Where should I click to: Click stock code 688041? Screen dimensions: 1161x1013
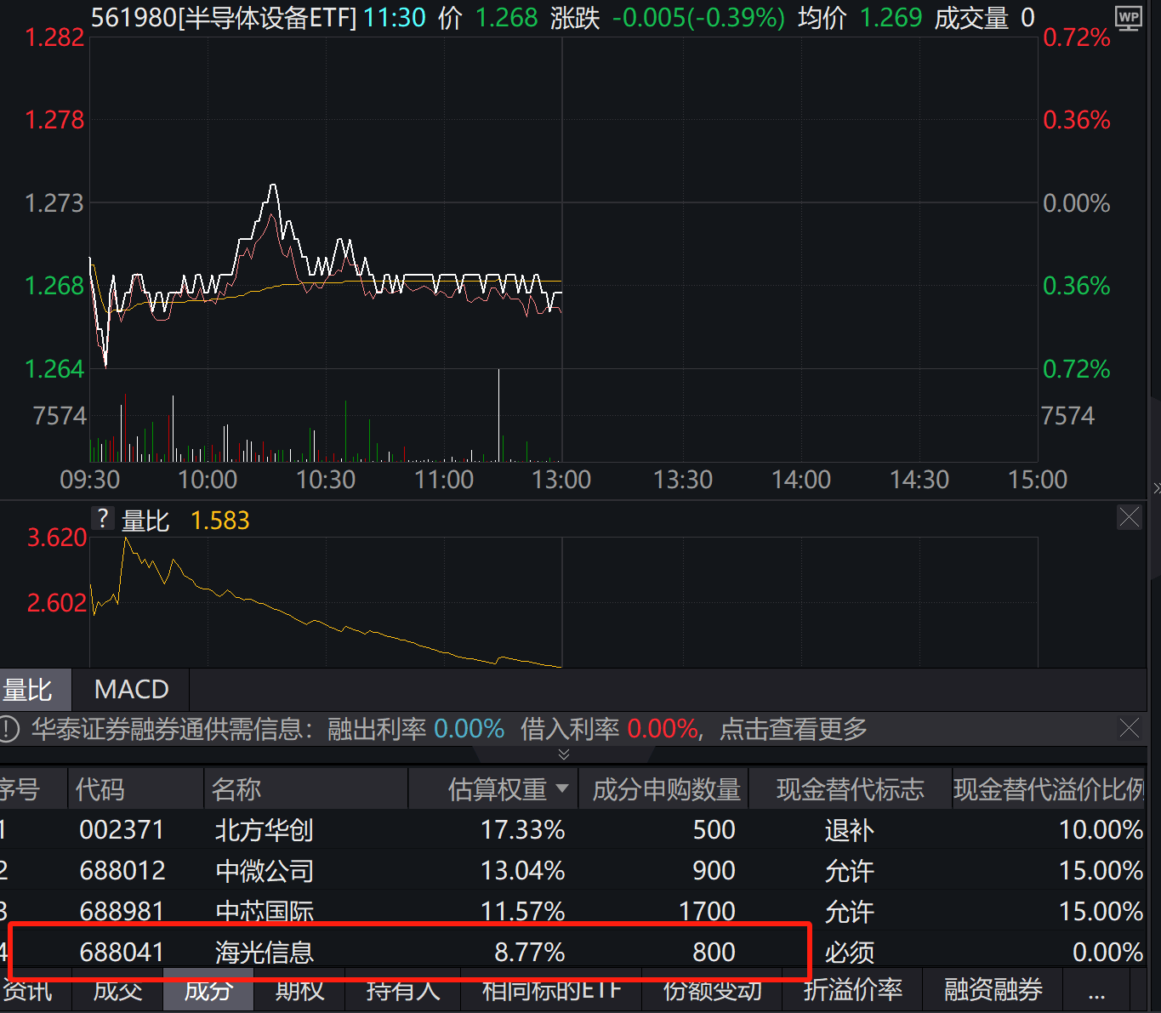click(122, 952)
